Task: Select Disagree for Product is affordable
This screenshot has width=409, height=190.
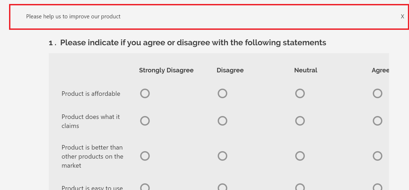Action: tap(222, 93)
